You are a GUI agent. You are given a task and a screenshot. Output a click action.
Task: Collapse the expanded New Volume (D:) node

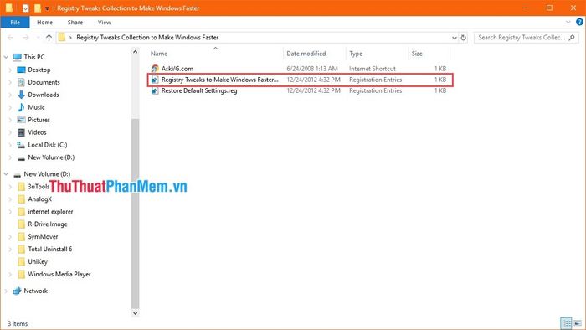click(x=6, y=174)
